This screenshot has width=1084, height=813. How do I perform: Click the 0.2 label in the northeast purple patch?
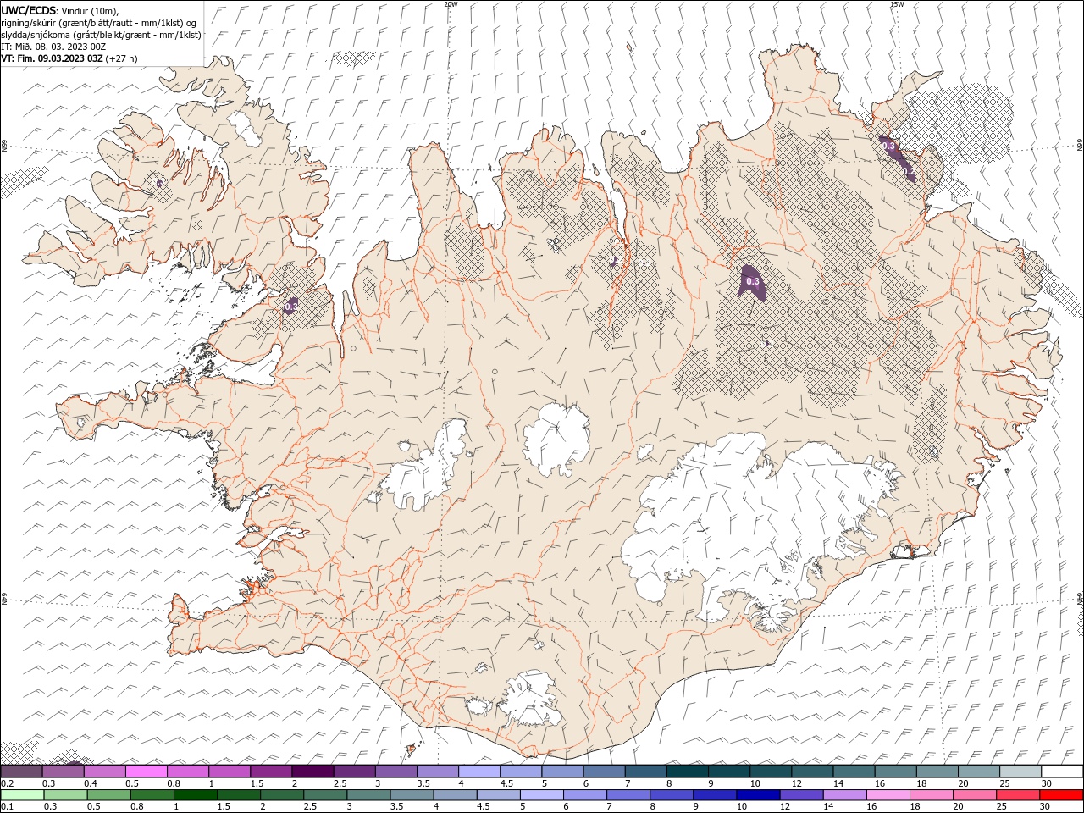(x=908, y=171)
